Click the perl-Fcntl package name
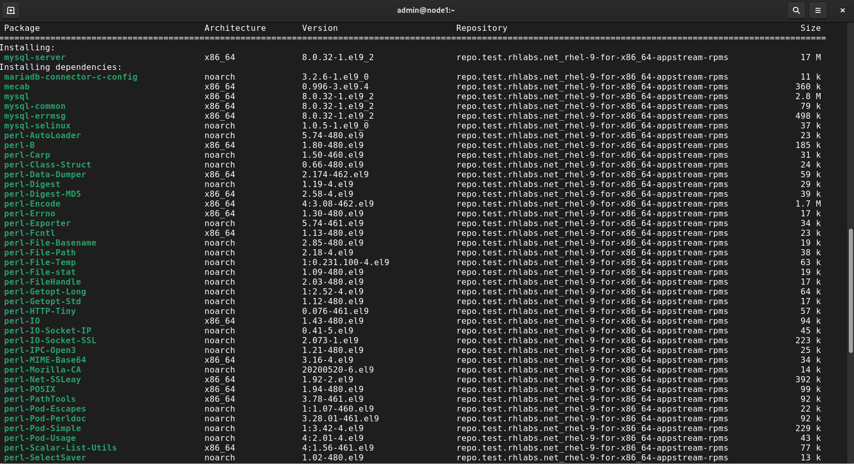Screen dimensions: 854x464 click(30, 233)
